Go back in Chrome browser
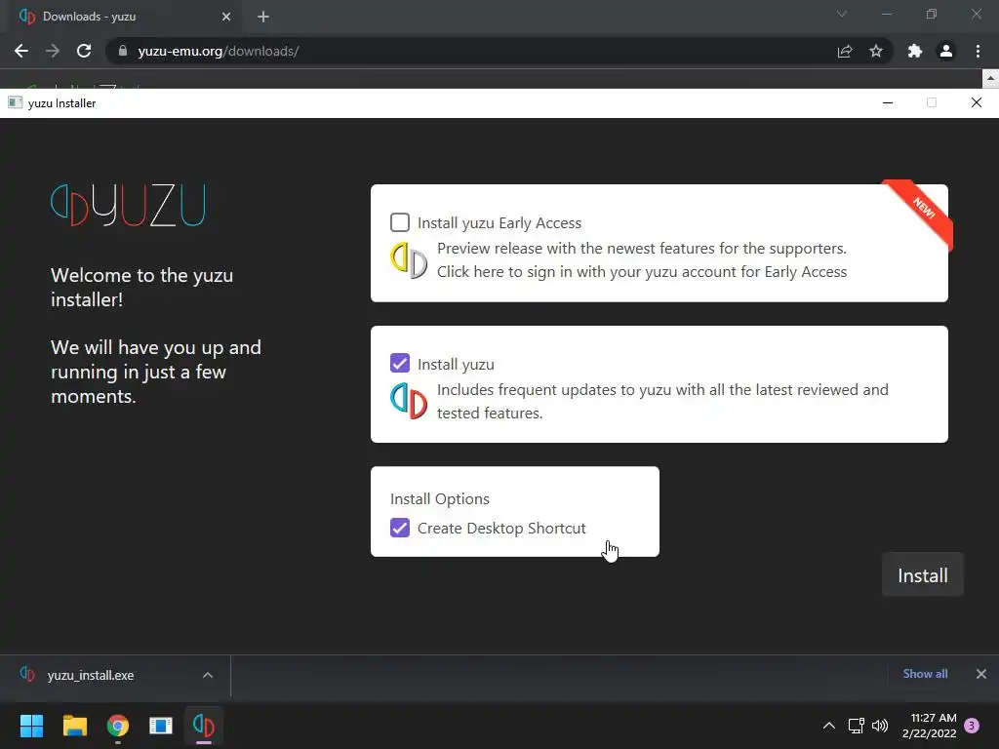Image resolution: width=999 pixels, height=749 pixels. click(x=21, y=51)
